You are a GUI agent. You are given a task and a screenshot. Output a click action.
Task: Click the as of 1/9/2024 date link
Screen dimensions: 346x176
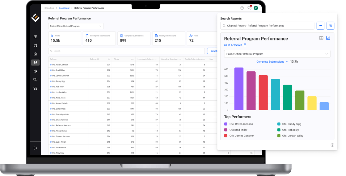(x=233, y=45)
